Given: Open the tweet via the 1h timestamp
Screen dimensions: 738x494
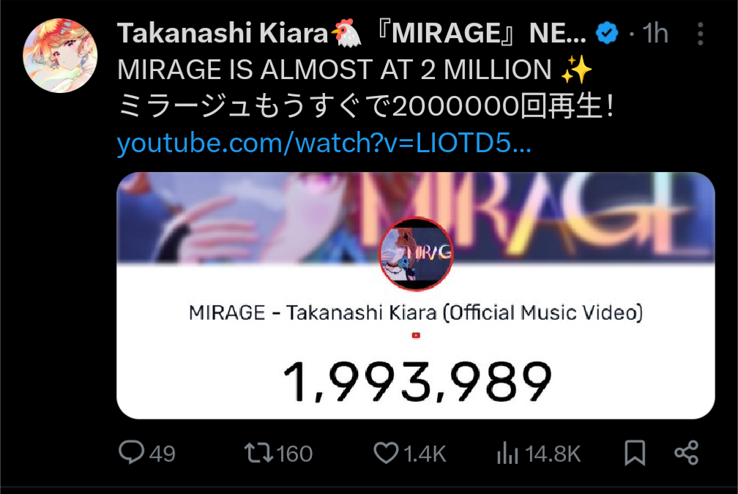Looking at the screenshot, I should tap(655, 34).
